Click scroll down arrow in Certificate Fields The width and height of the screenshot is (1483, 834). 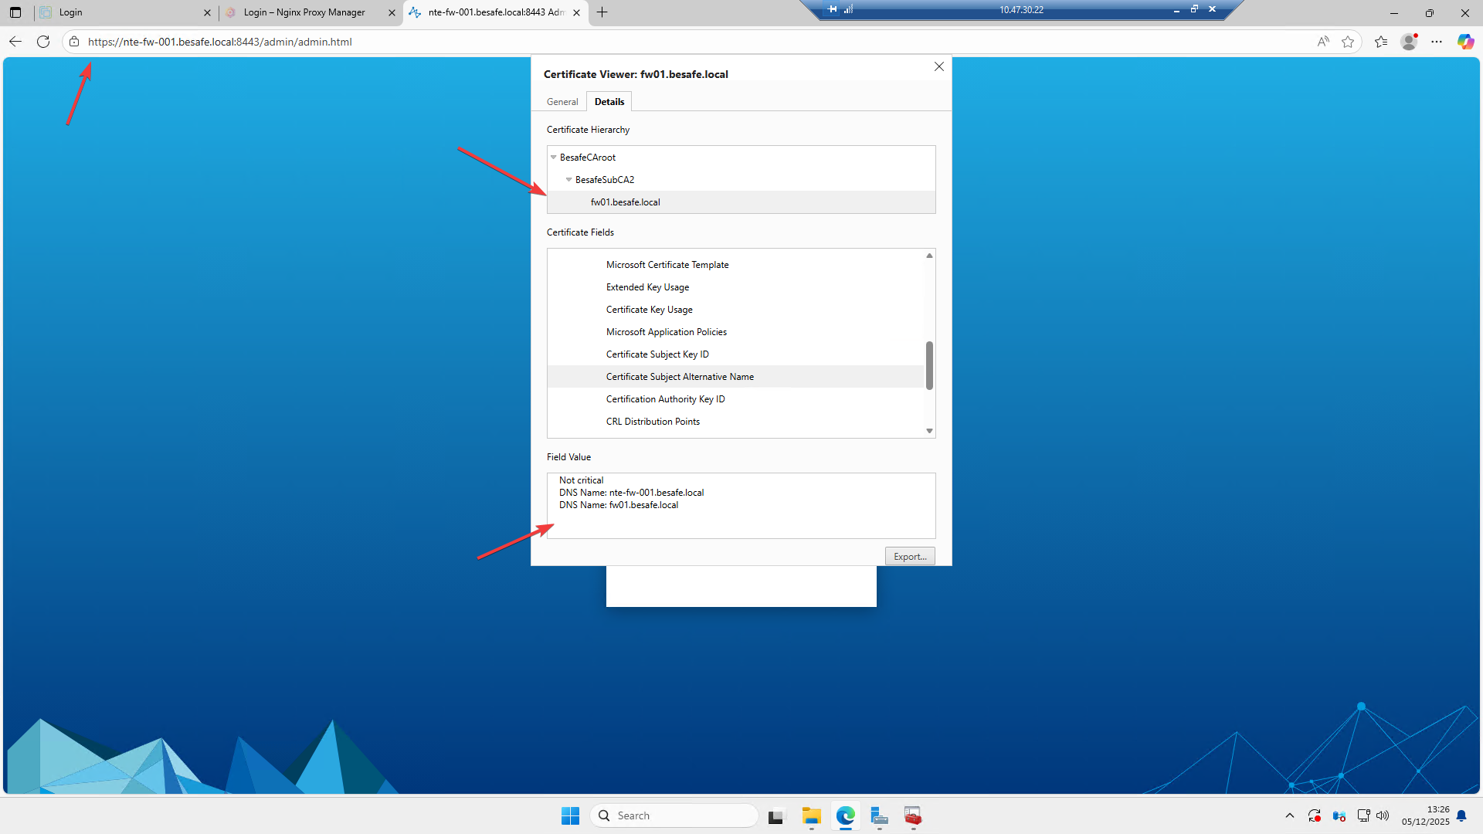929,431
